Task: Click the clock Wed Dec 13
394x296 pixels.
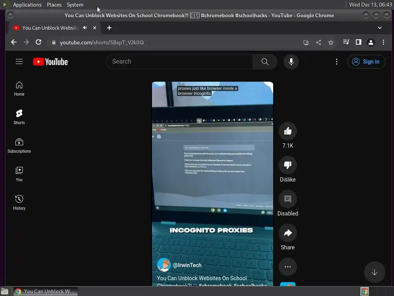Action: (x=371, y=5)
